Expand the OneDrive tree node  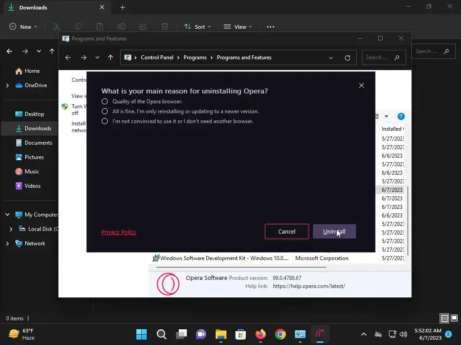7,85
